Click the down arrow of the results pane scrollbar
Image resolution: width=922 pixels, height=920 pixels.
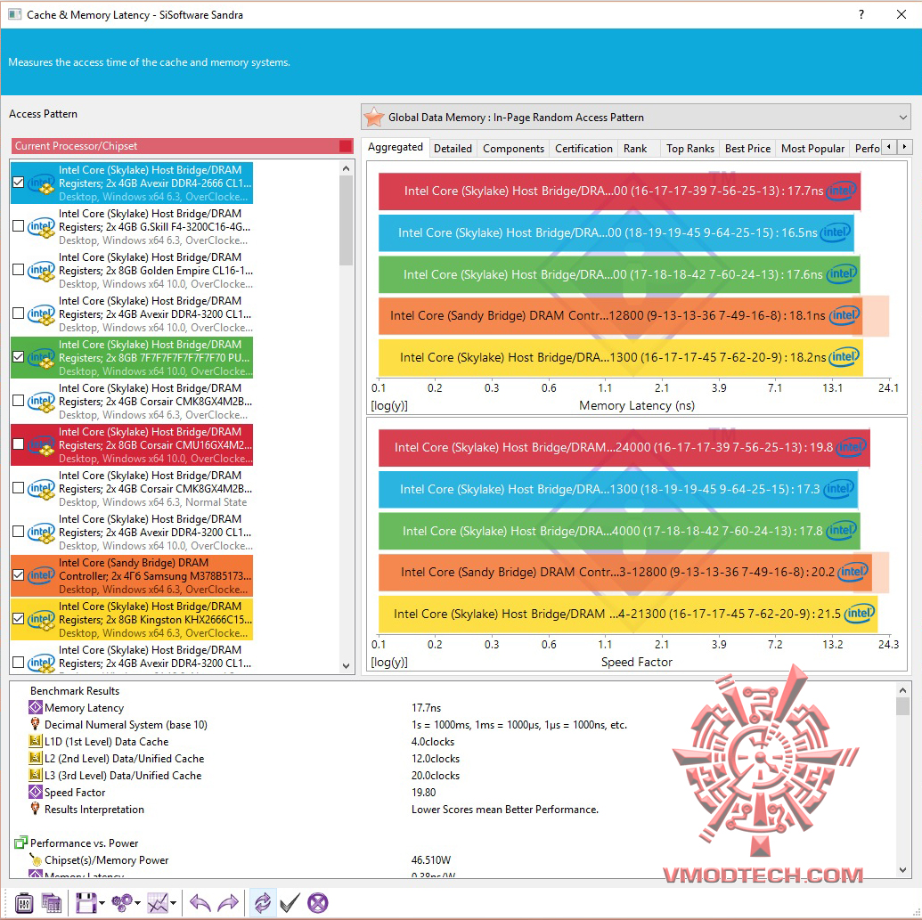pos(902,870)
